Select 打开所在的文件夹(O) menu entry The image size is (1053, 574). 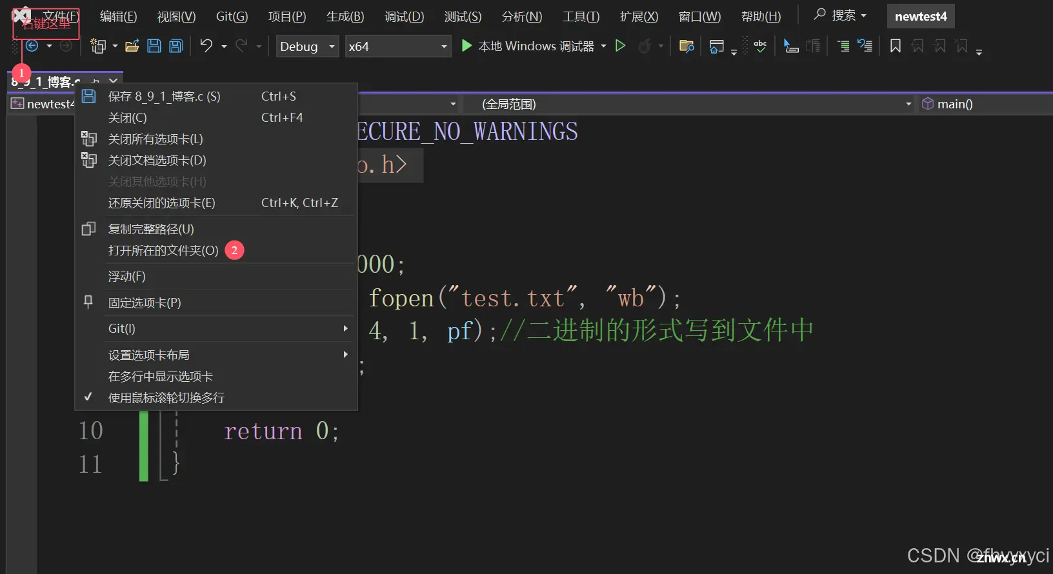216,250
